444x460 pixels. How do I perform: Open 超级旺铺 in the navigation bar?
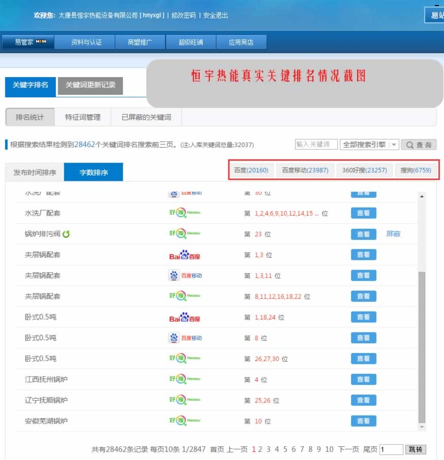point(191,42)
